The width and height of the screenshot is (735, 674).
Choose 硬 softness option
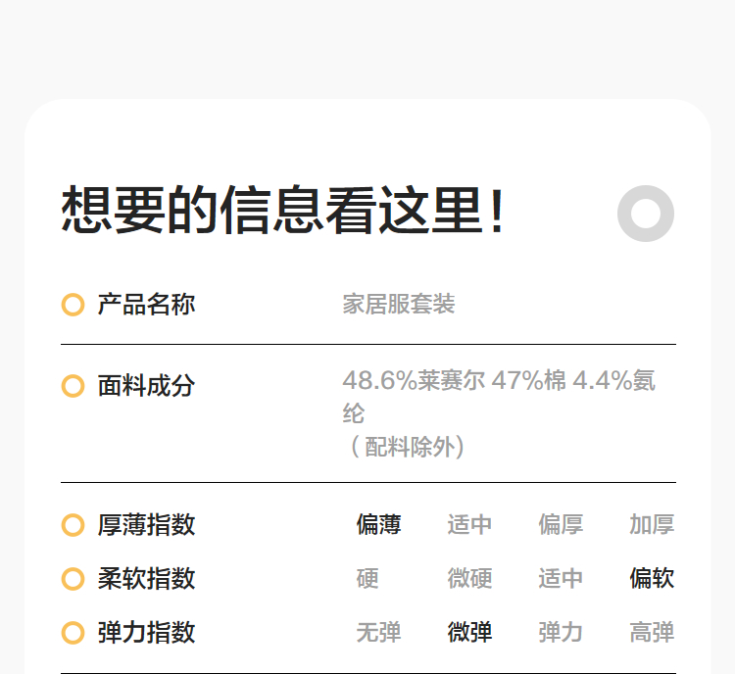[x=367, y=579]
